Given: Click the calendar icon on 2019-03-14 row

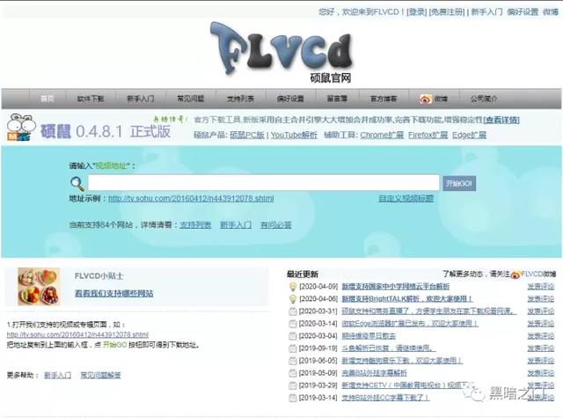Looking at the screenshot, I should tap(293, 398).
